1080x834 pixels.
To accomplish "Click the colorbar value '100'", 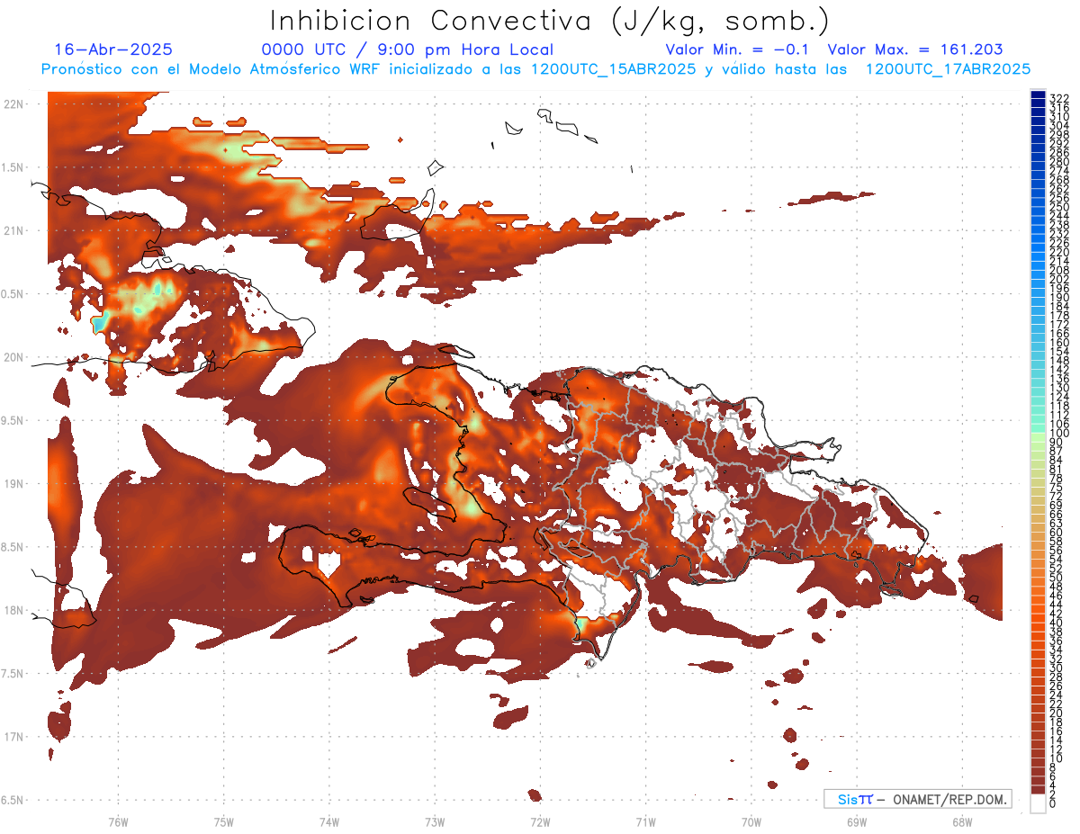I will 1059,435.
